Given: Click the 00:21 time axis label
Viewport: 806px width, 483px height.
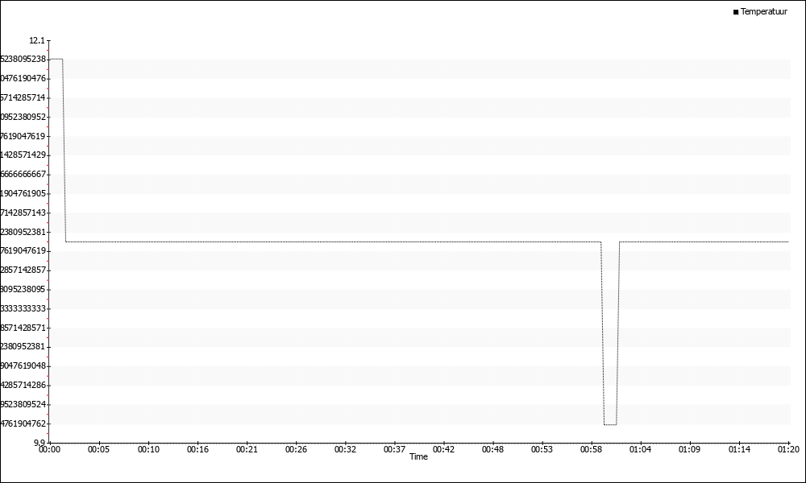Looking at the screenshot, I should [247, 450].
